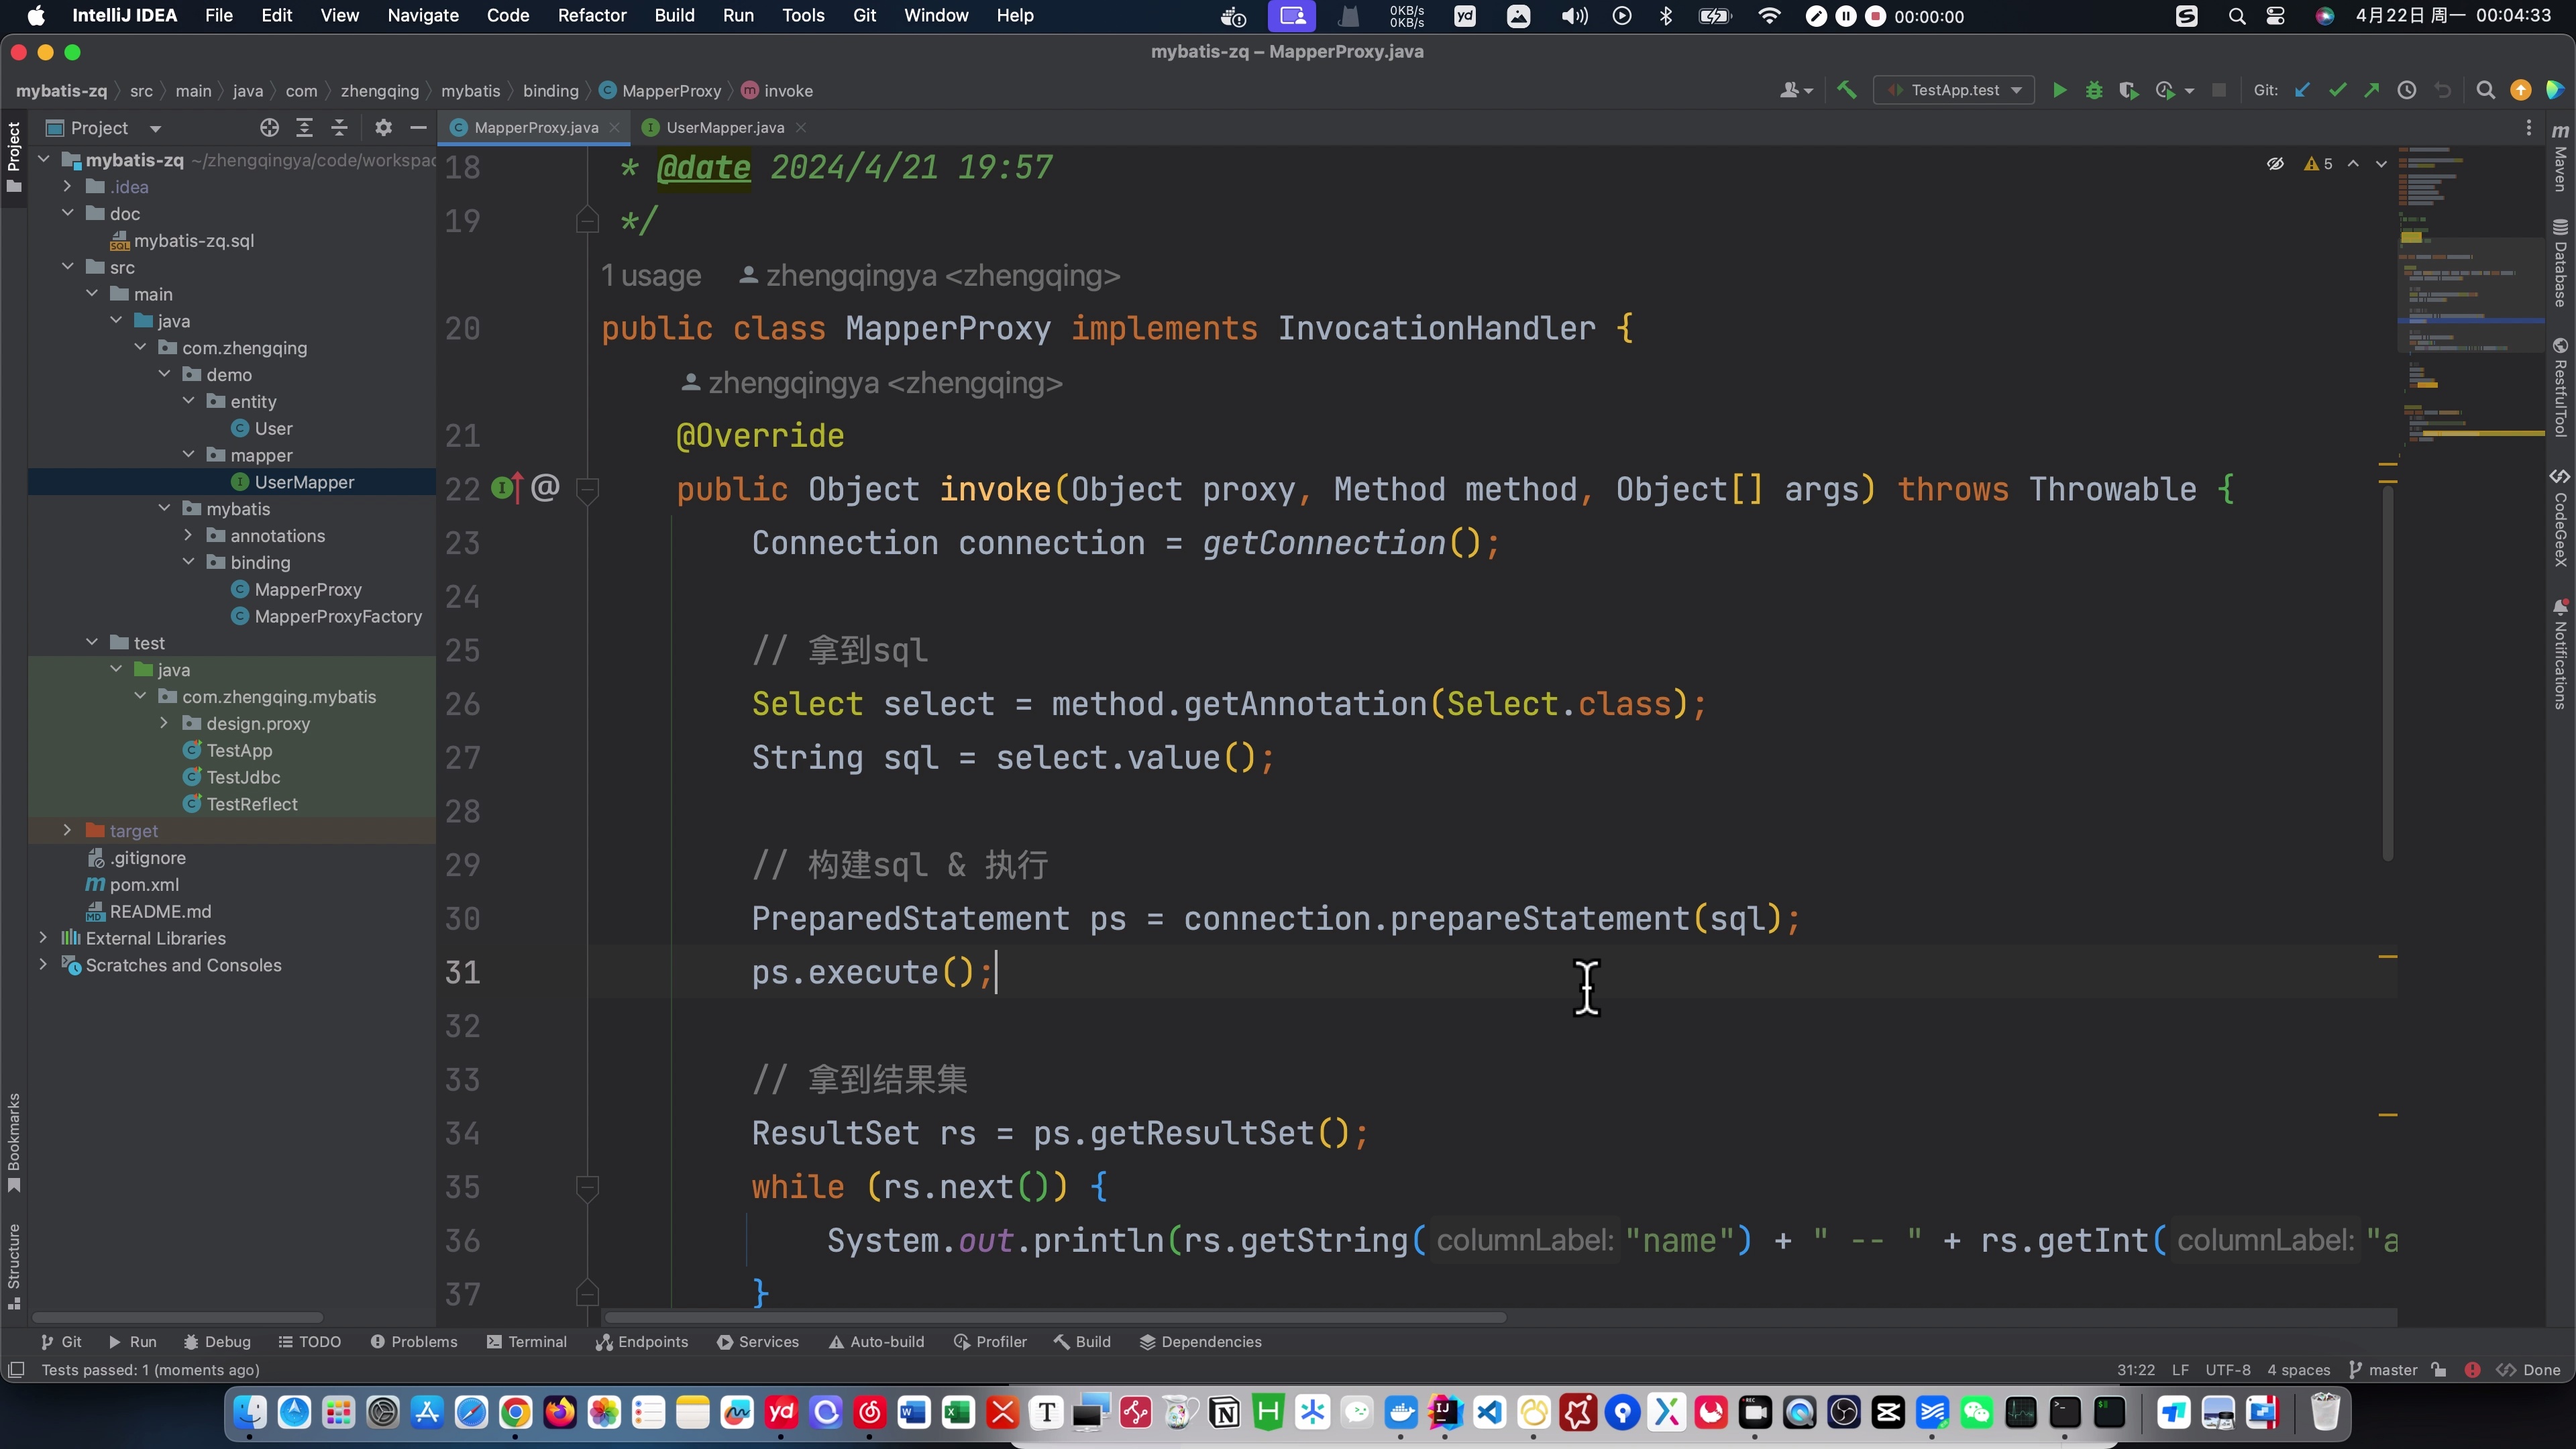Click the Build project hammer icon
This screenshot has width=2576, height=1449.
[1846, 91]
